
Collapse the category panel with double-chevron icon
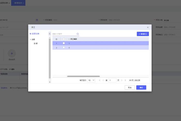point(50,34)
